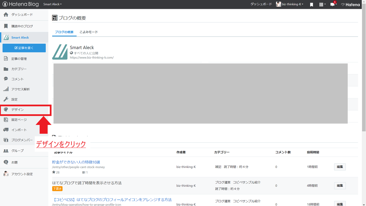This screenshot has width=366, height=206.
Task: Click 編集 for 貯金ができない人の特徴10選
Action: tap(340, 167)
